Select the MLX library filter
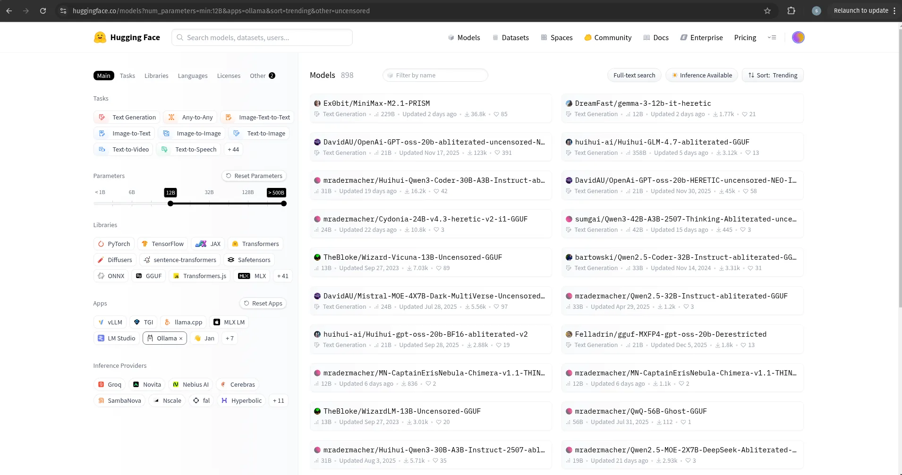Viewport: 902px width, 475px height. pyautogui.click(x=244, y=276)
